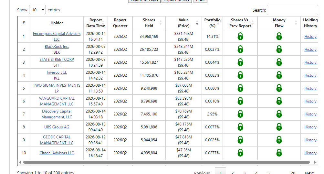This screenshot has height=174, width=324.
Task: View History for UBS Group AG row
Action: click(x=310, y=127)
